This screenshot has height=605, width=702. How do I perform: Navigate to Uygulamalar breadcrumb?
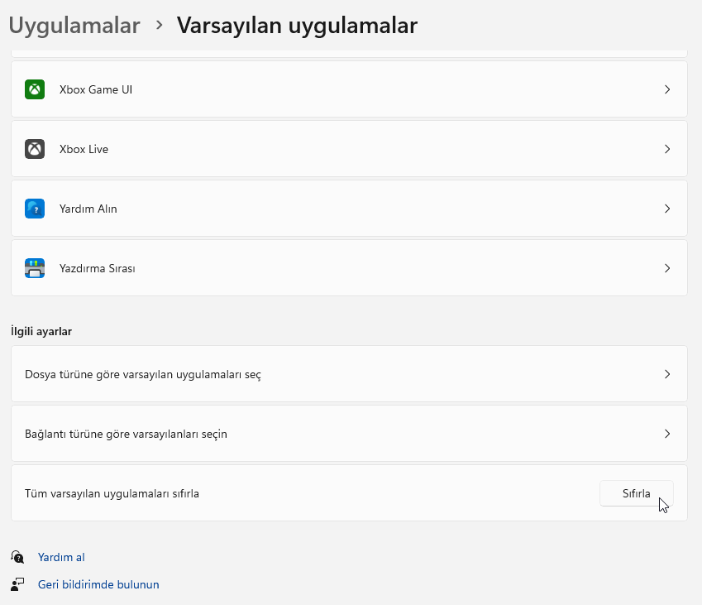pyautogui.click(x=74, y=25)
